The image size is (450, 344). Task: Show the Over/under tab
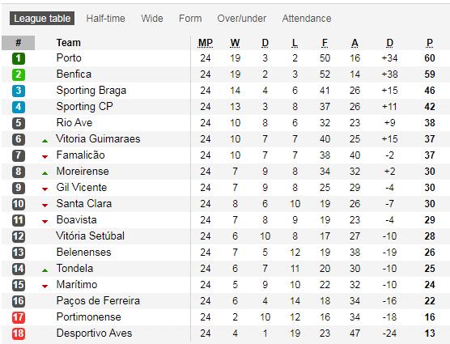[x=242, y=19]
